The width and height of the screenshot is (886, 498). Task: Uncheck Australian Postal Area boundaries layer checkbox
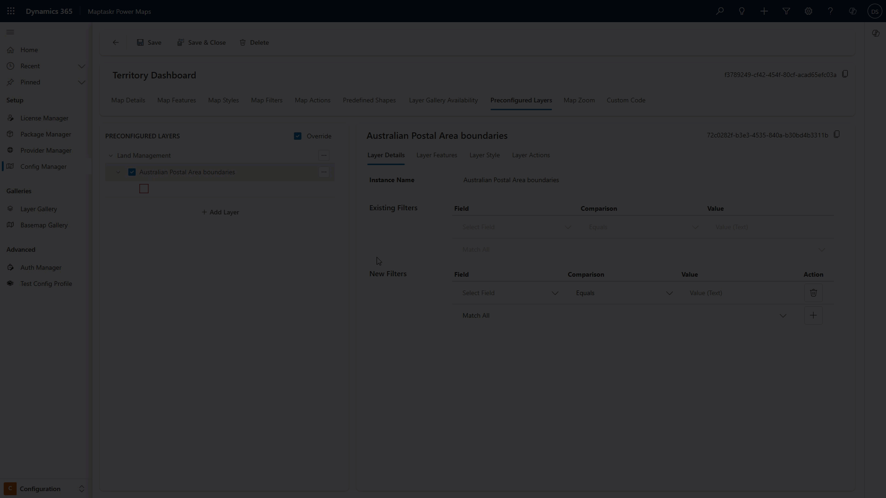132,172
